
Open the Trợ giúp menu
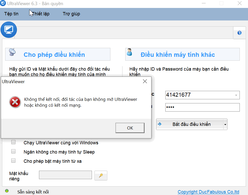pyautogui.click(x=71, y=14)
